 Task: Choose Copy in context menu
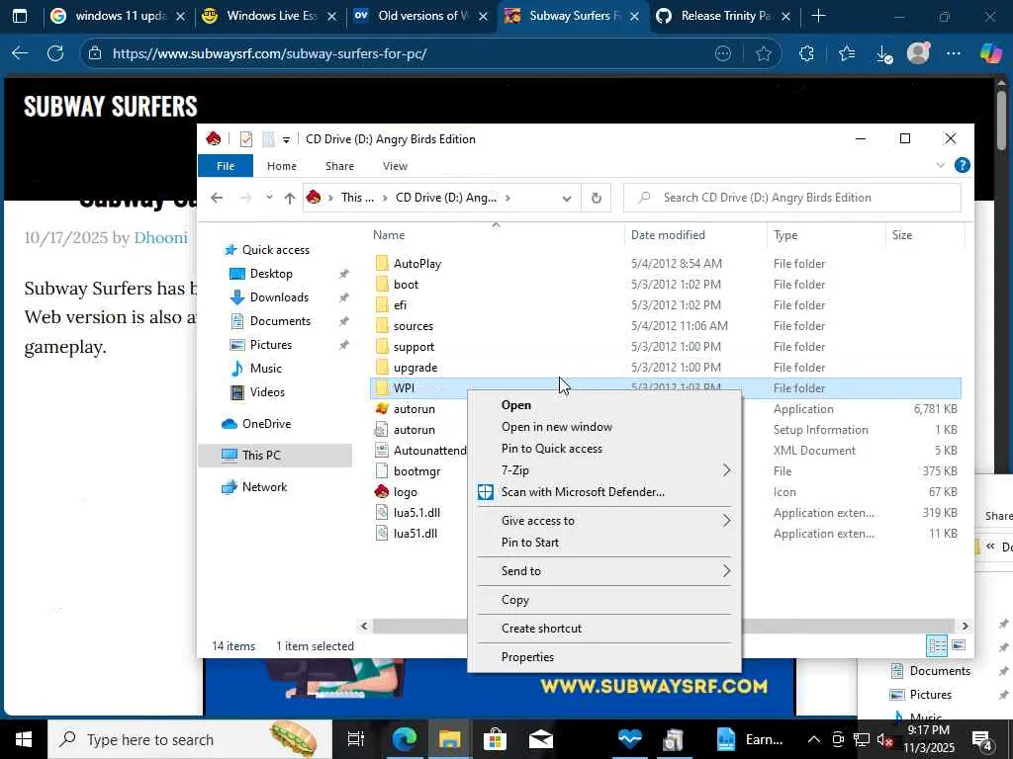tap(604, 600)
